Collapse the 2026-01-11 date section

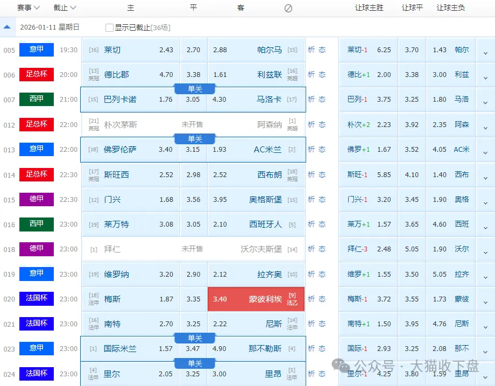pos(7,26)
